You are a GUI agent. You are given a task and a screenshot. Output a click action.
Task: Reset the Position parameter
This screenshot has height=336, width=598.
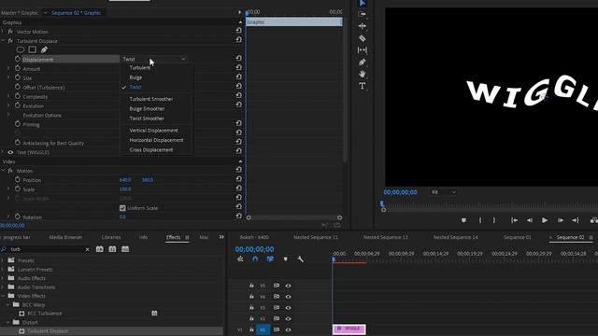coord(239,179)
